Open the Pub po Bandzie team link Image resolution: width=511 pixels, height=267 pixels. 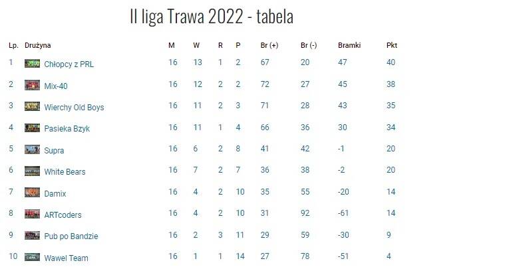[71, 236]
